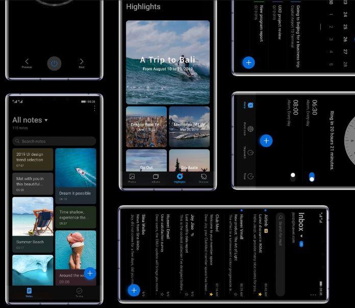Viewport: 355px width, 308px height.
Task: Open three-dot menu in Notes phone
Action: [x=95, y=108]
